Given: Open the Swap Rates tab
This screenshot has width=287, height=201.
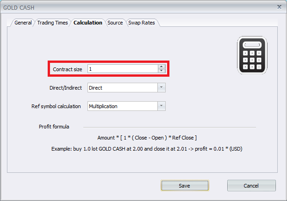Looking at the screenshot, I should 142,23.
